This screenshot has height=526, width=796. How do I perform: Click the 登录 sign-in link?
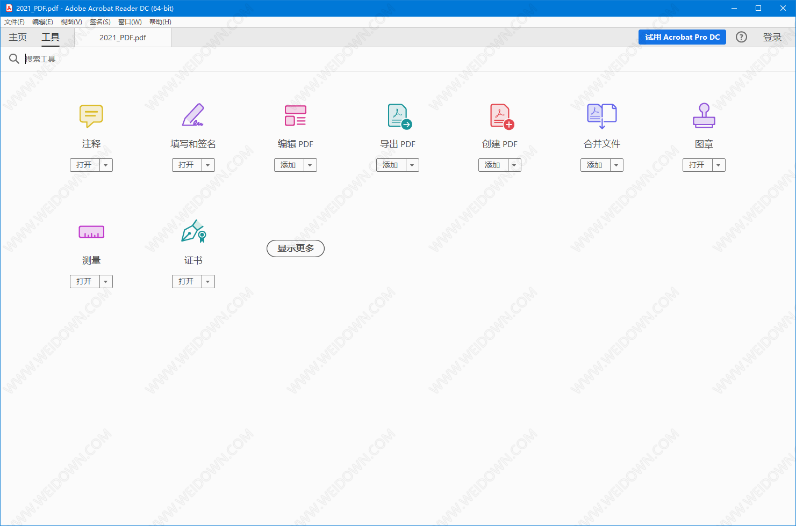(772, 37)
